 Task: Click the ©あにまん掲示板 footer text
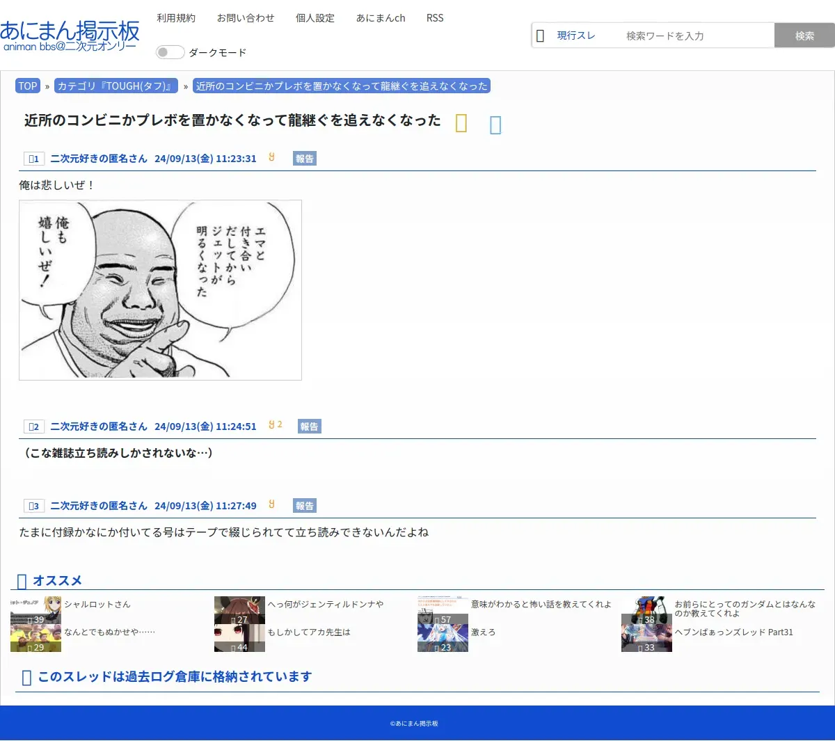pyautogui.click(x=414, y=724)
